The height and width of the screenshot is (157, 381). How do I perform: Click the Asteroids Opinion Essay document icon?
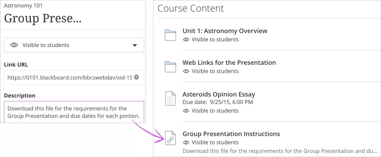170,98
